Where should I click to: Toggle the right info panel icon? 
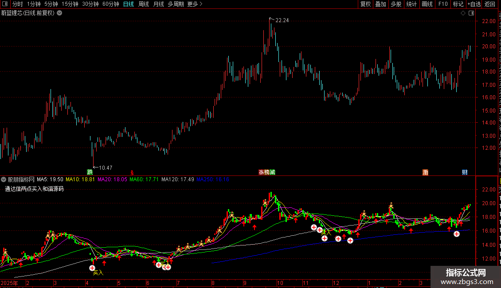point(471,13)
